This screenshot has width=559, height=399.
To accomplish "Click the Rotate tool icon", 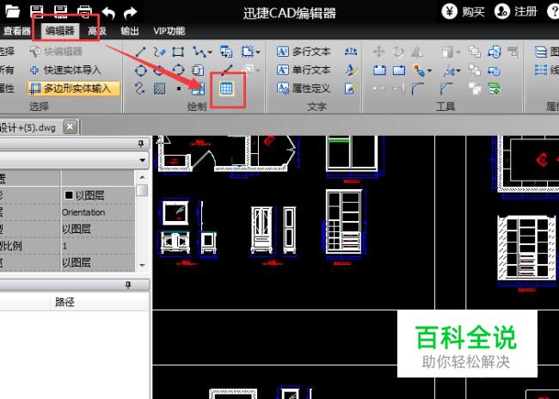I will pos(398,52).
